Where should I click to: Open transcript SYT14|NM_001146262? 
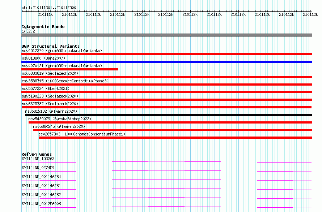pyautogui.click(x=41, y=195)
